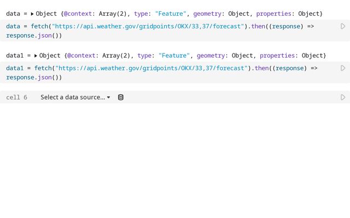Screen dimensions: 350x218
Task: Run the data fetch cell
Action: pyautogui.click(x=343, y=26)
